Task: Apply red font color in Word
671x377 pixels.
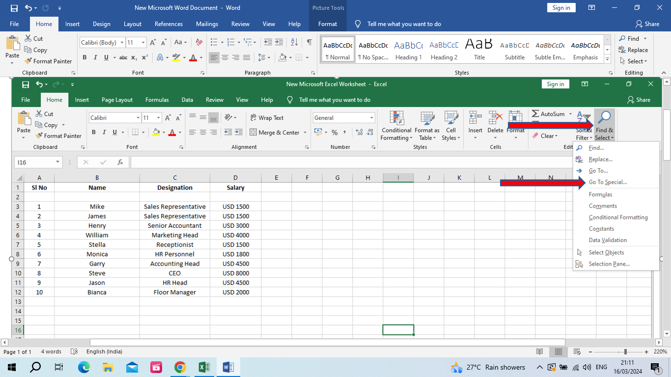Action: (x=193, y=57)
